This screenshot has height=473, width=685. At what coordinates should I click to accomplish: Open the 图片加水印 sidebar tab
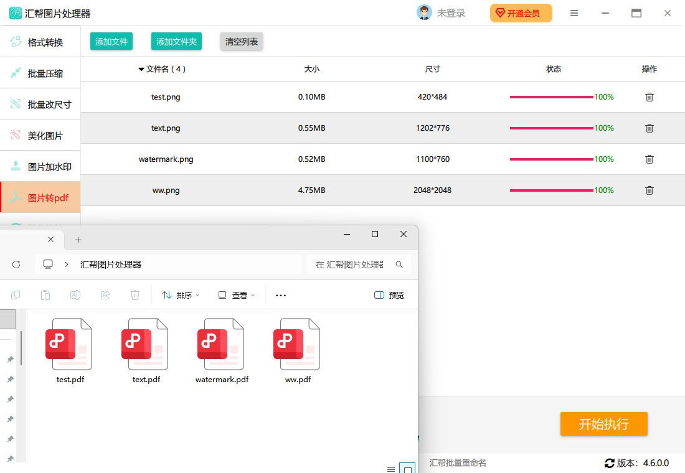[40, 166]
